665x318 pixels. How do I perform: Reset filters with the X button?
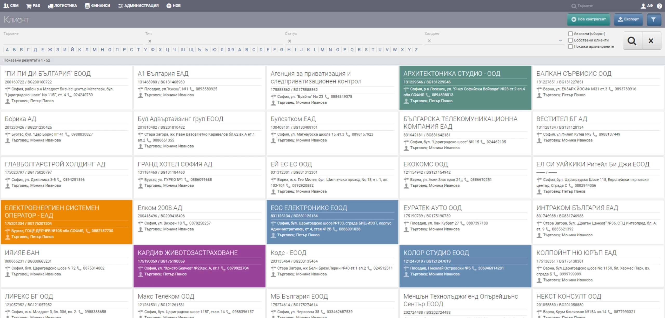pyautogui.click(x=651, y=41)
